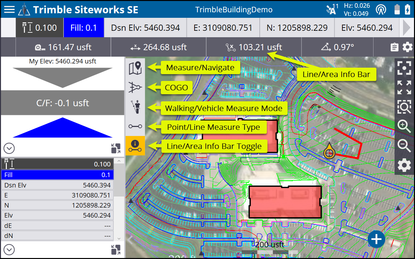Select the E row in info list
The image size is (415, 259).
tap(57, 195)
